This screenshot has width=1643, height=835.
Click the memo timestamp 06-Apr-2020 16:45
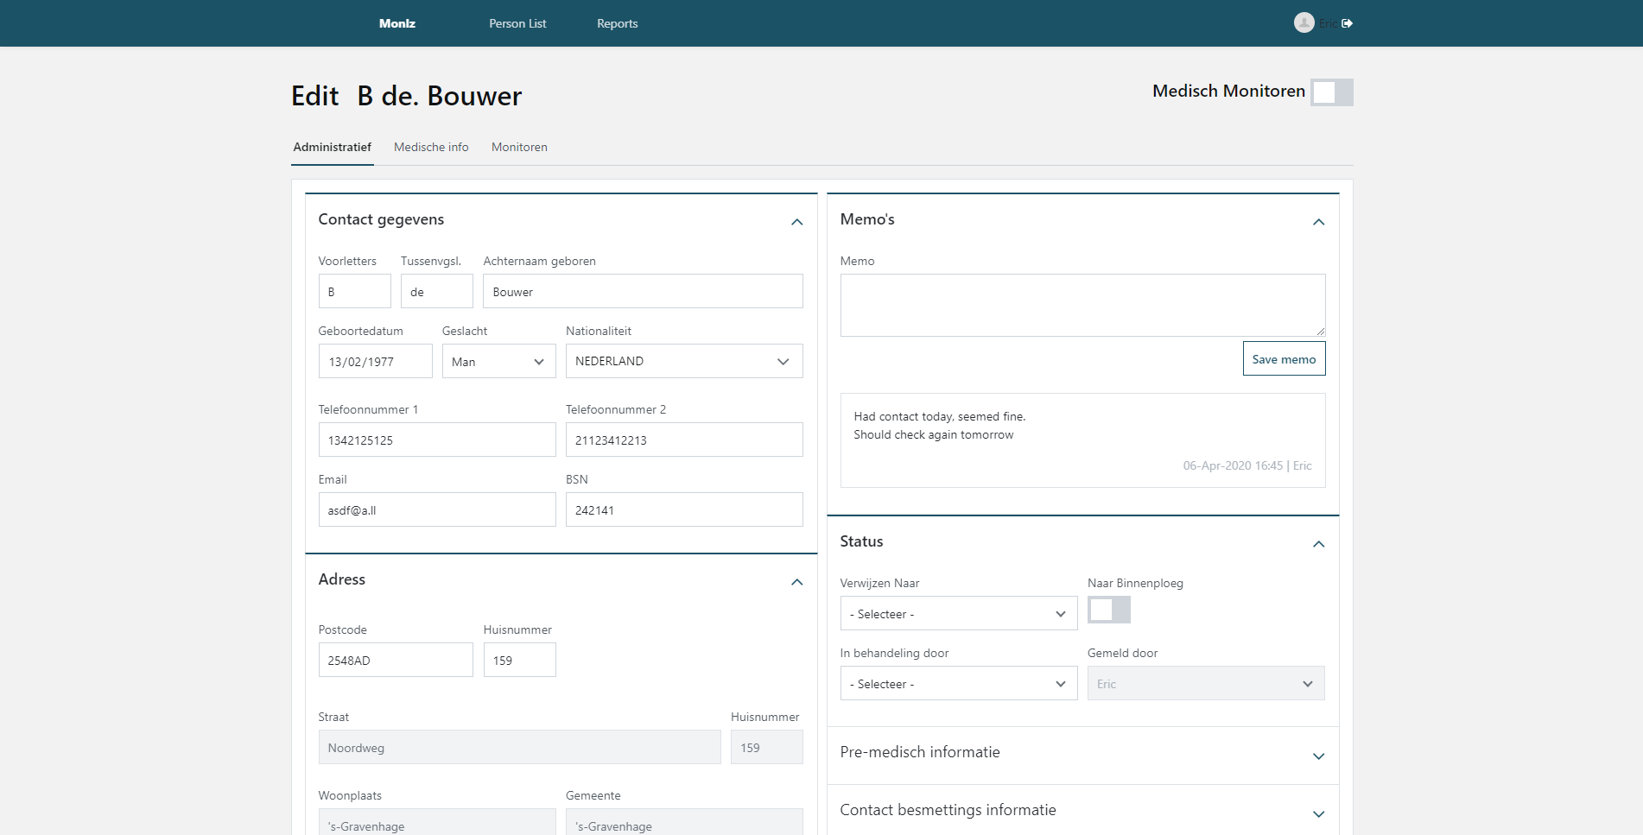pyautogui.click(x=1233, y=465)
